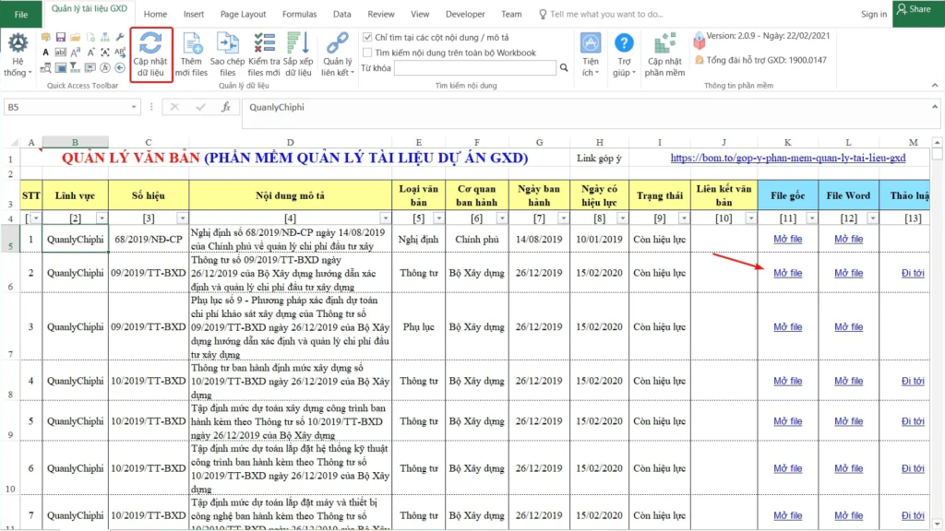Enable 'Tìm kiếm nội dung trên toàn bộ Workbook'
Viewport: 945px width, 531px height.
tap(367, 53)
